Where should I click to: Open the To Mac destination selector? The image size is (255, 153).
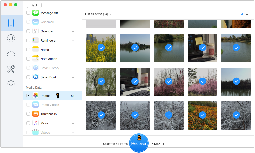[157, 144]
